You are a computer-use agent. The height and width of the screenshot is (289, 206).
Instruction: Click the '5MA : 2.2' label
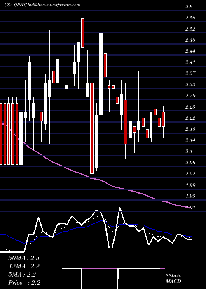pos(22,275)
